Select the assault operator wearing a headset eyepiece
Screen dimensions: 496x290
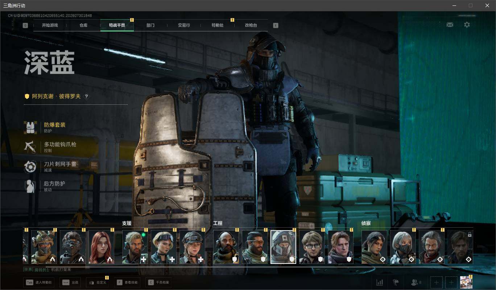click(x=73, y=247)
